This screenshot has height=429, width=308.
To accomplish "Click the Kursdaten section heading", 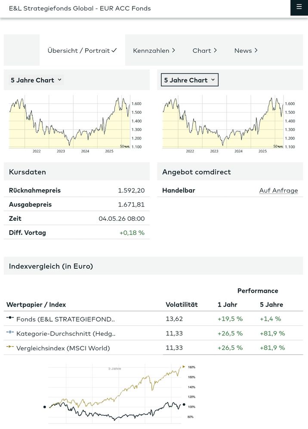I will point(28,172).
